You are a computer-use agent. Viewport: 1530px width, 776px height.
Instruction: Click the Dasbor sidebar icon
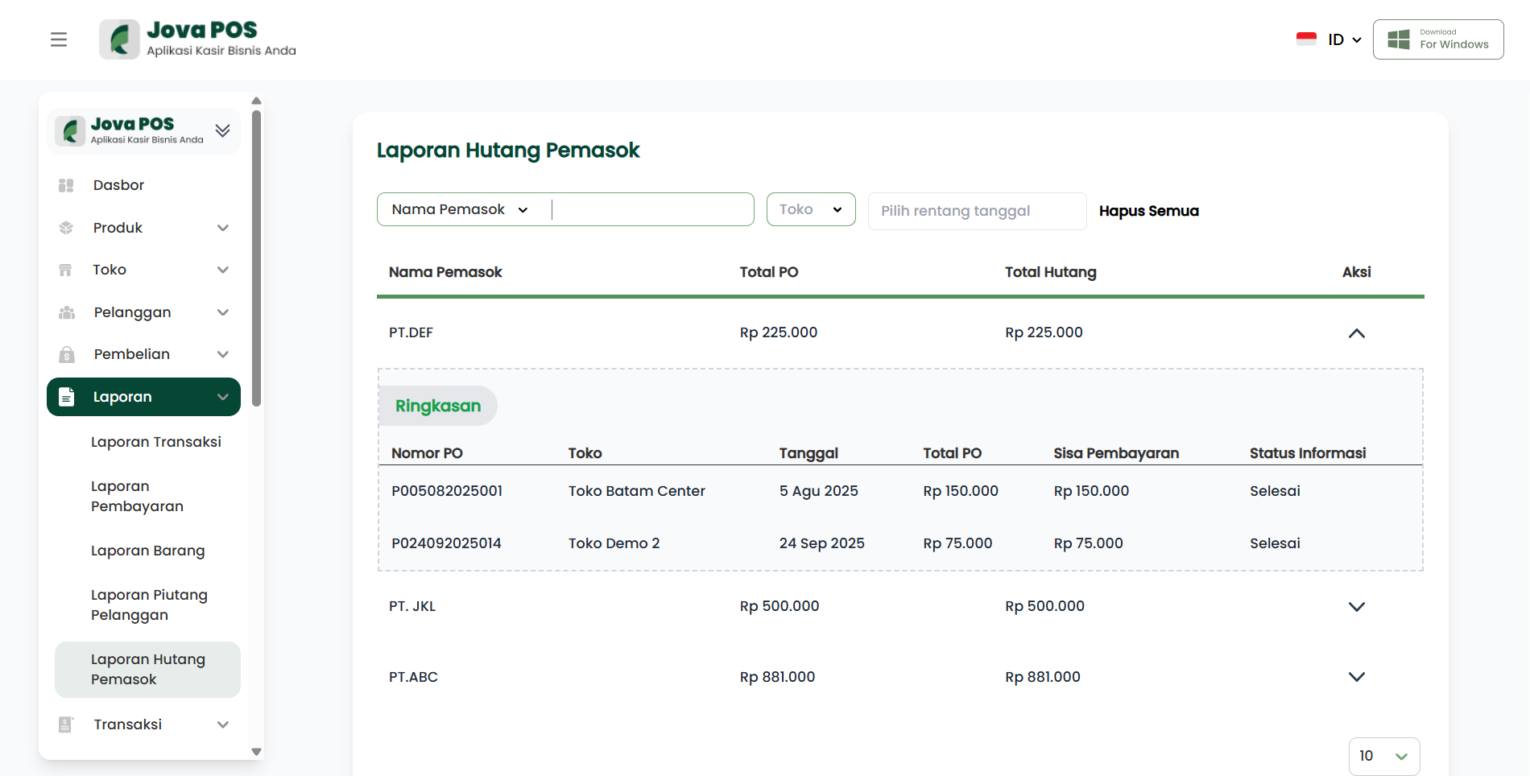coord(66,185)
